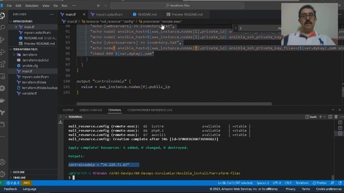Screen dimensions: 344x193
Task: Open Source Control view in activity bar
Action: [2, 40]
